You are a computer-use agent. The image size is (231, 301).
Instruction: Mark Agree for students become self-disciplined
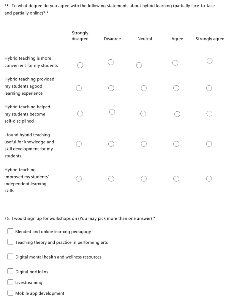pyautogui.click(x=177, y=114)
